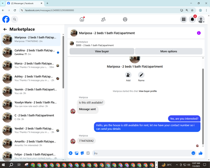Open the Friends icon in the top navigation
210x168 pixels.
point(103,19)
